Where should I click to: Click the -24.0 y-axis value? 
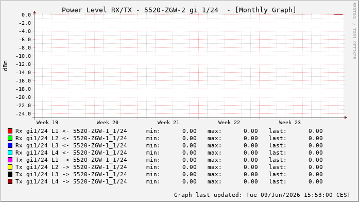(x=23, y=114)
